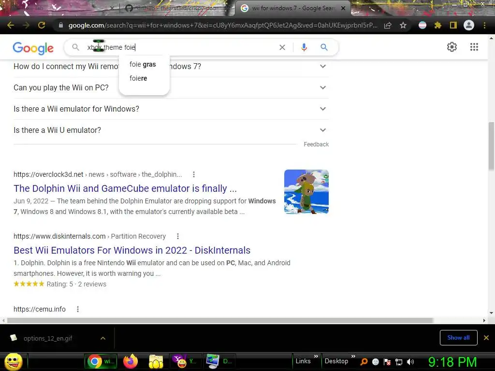Open the smiley Start button
Screen dimensions: 495x371
14,361
